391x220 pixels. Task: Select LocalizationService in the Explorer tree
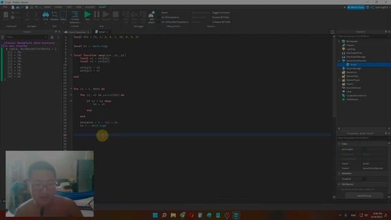tap(356, 95)
